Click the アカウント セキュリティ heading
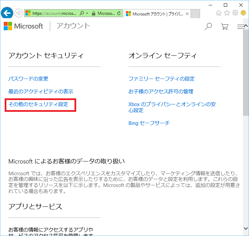 coord(46,56)
